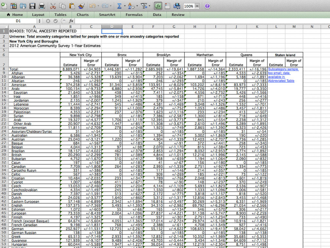The height and width of the screenshot is (248, 330).
Task: Switch to the Tables tab
Action: pyautogui.click(x=60, y=15)
